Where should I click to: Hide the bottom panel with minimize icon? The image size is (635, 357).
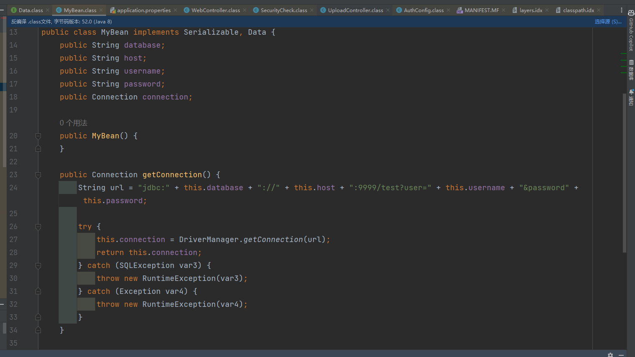click(x=621, y=354)
